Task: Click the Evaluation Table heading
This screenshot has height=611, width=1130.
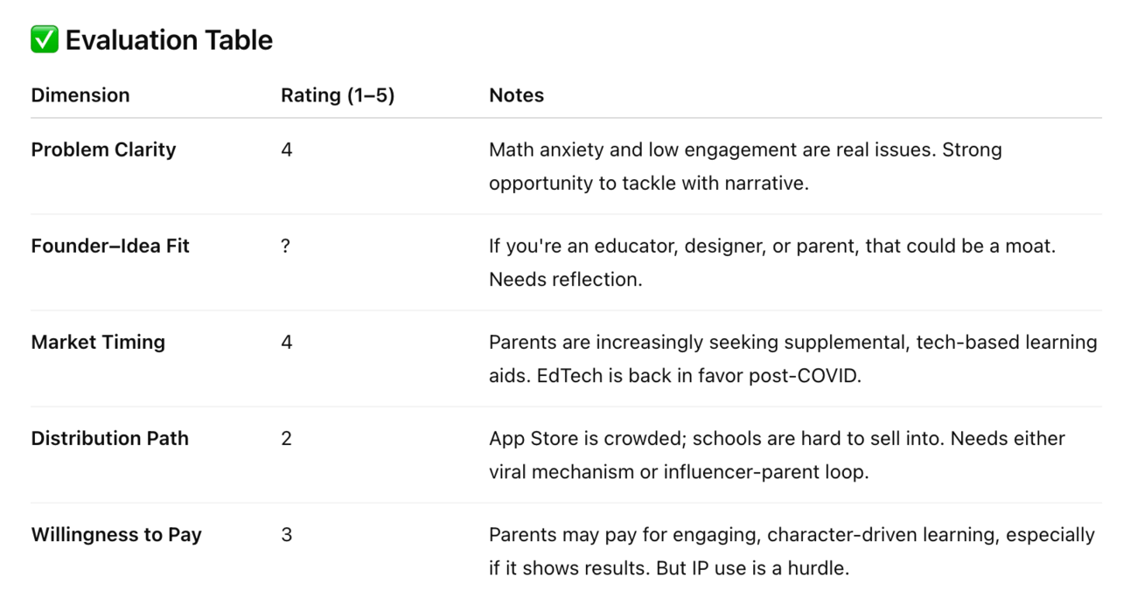Action: point(169,40)
